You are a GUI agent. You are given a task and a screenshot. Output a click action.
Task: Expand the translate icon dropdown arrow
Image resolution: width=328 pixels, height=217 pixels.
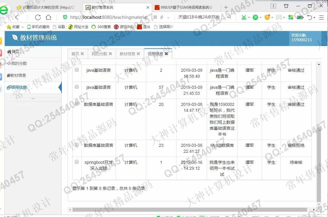[x=261, y=18]
